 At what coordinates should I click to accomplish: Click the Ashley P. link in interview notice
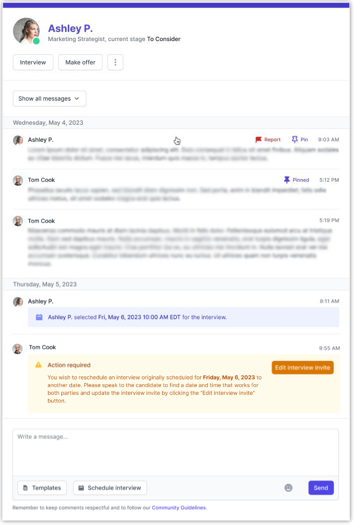pyautogui.click(x=60, y=317)
